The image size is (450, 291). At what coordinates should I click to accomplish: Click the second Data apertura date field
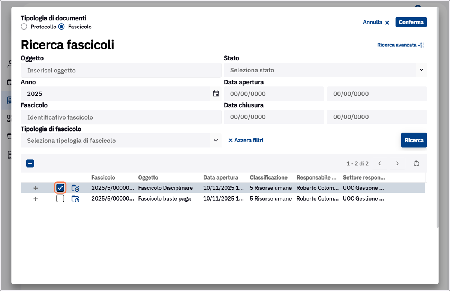tap(377, 94)
